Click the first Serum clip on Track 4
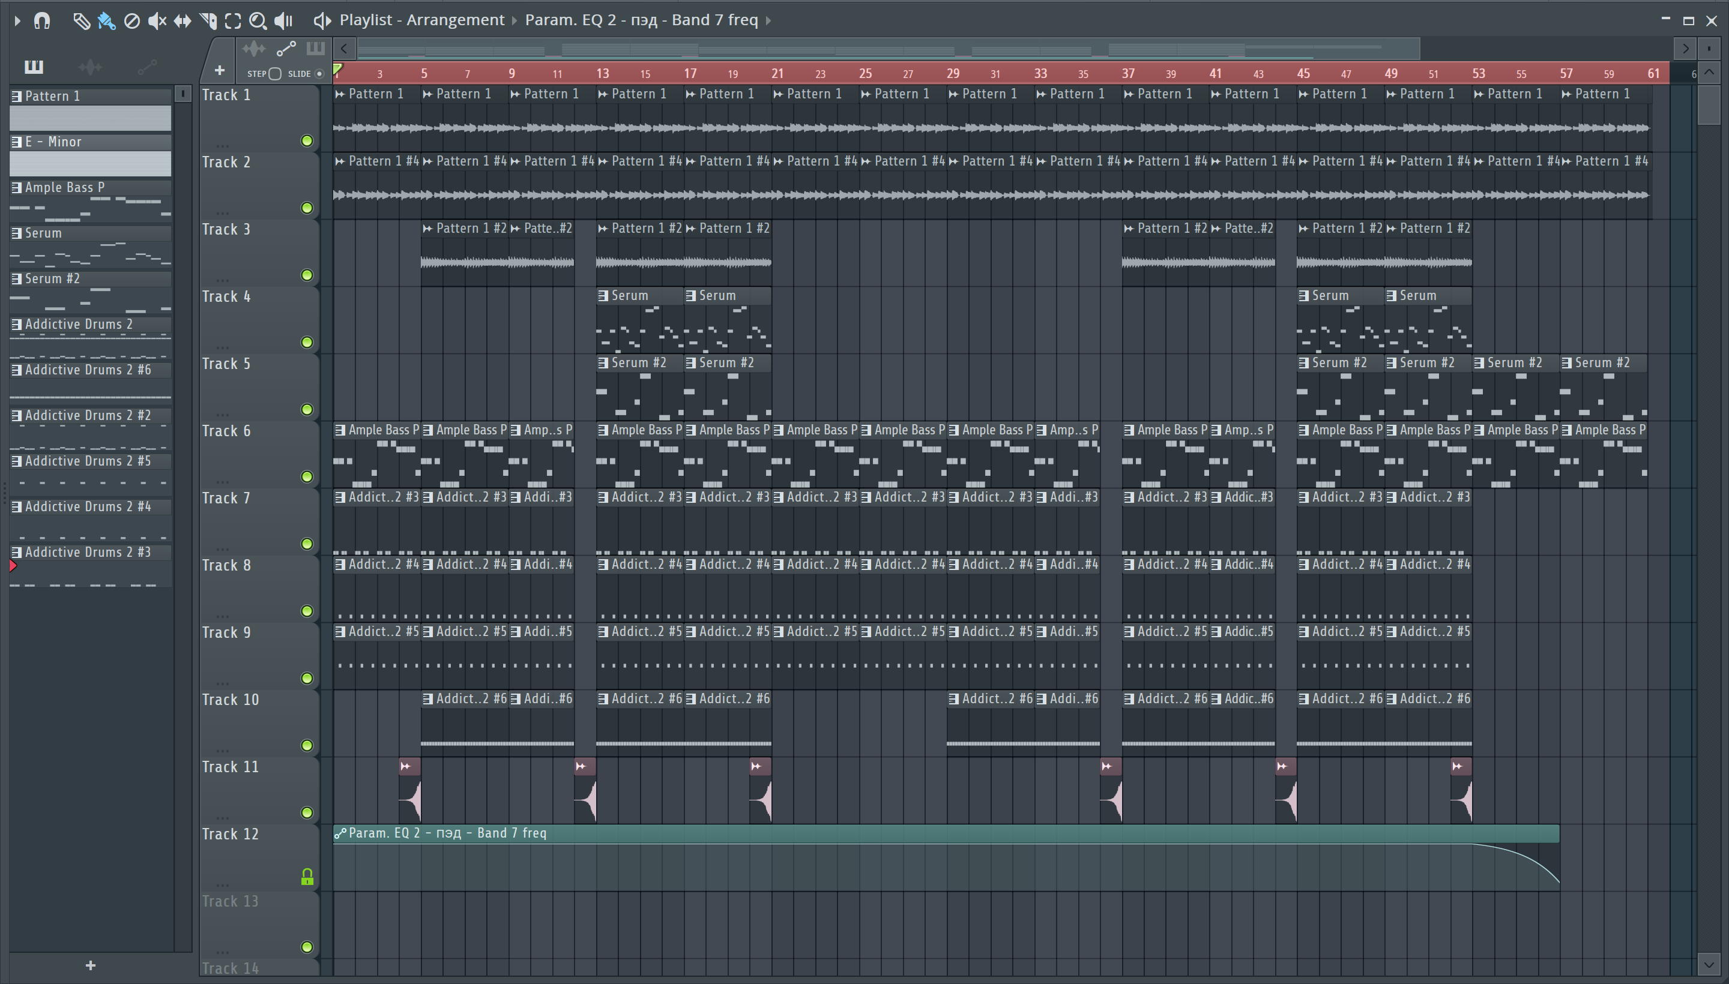1729x984 pixels. pos(639,320)
